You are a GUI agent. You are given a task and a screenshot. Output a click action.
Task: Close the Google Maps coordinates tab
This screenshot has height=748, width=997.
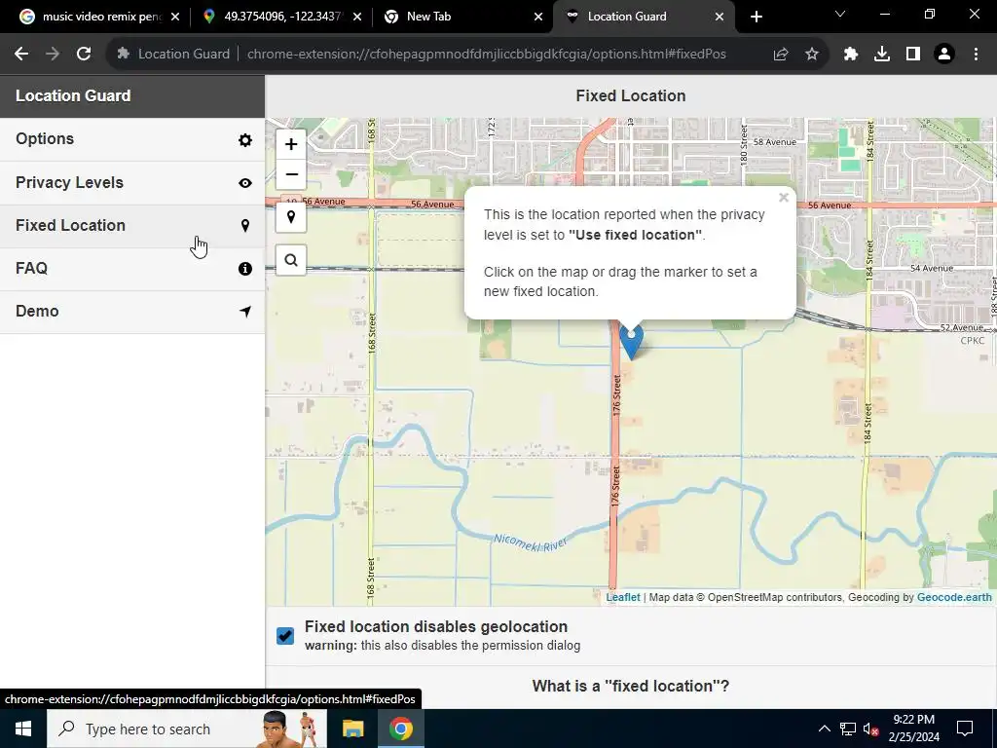pos(356,17)
